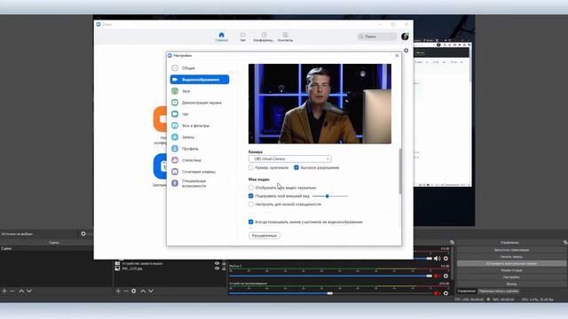Remove the selected scene in OBS
Viewport: 568px width, 319px height.
pos(12,292)
